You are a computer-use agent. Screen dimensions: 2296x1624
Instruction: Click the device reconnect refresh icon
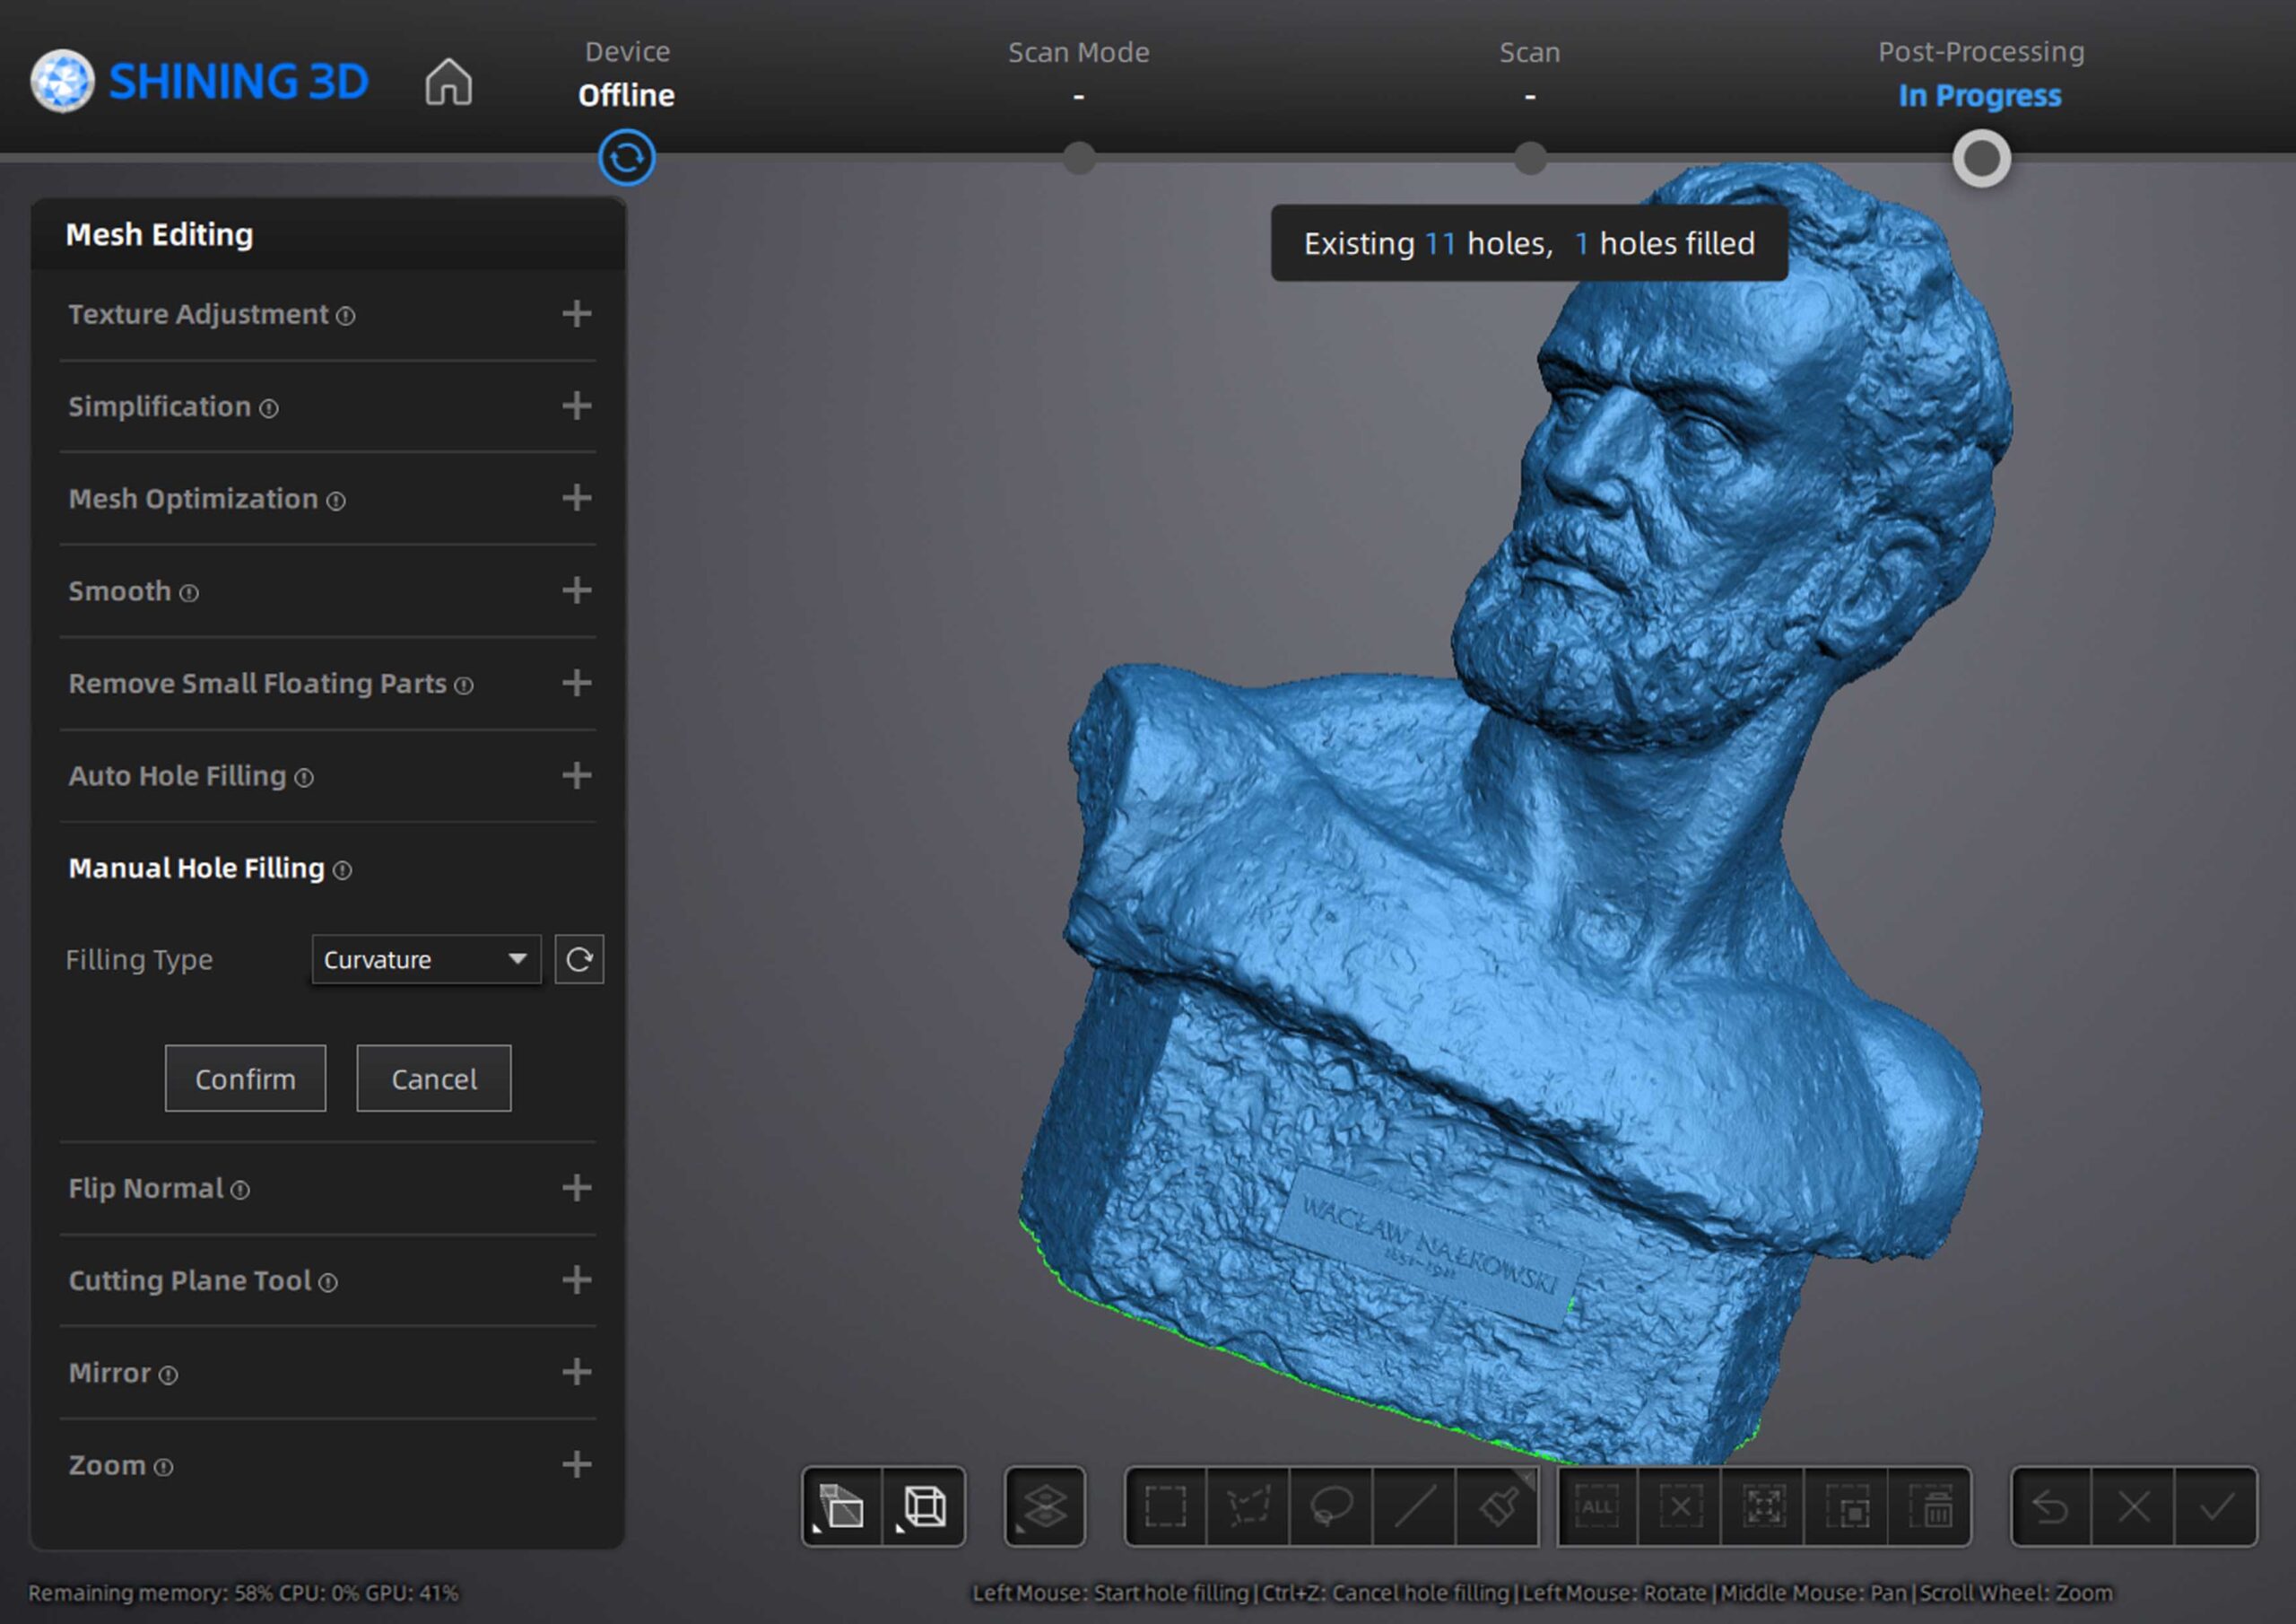point(627,158)
